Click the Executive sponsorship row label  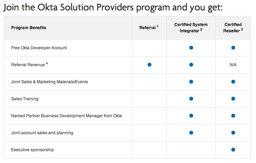click(x=32, y=150)
